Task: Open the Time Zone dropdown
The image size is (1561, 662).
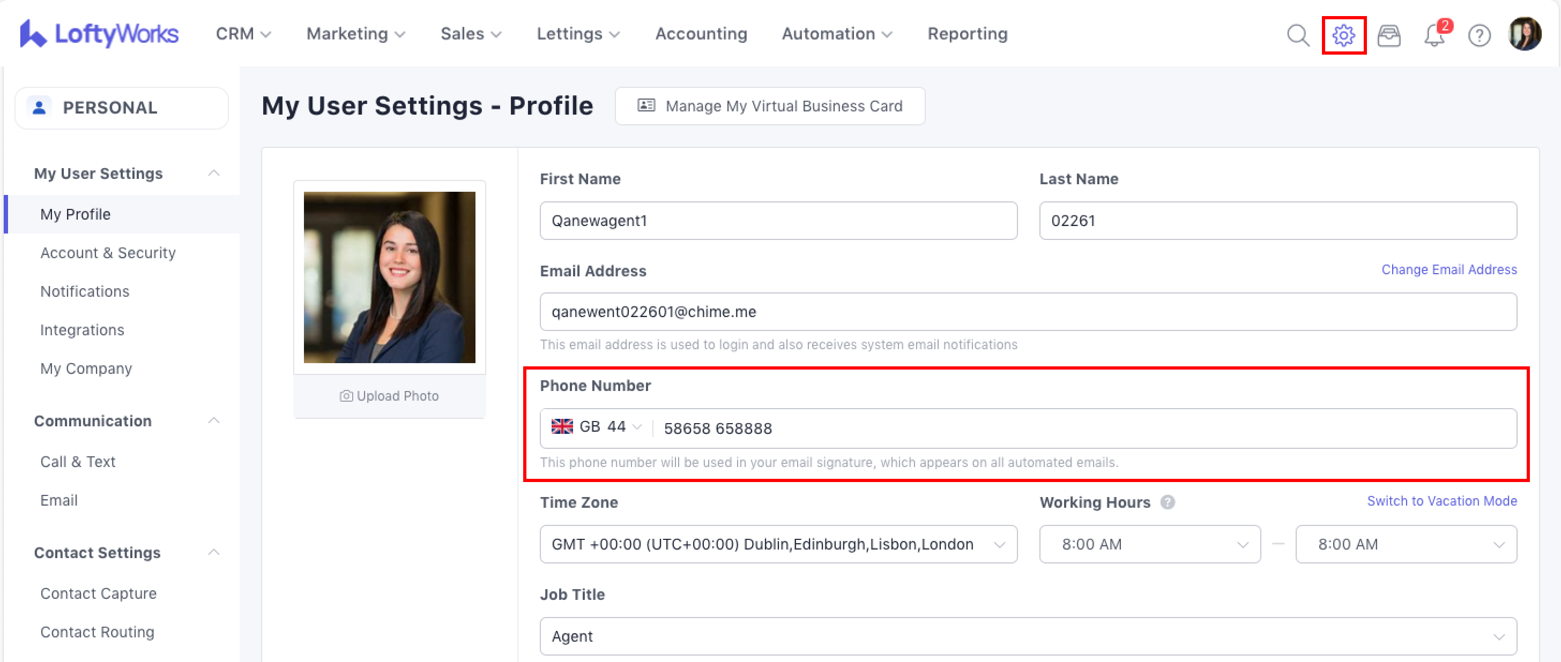Action: 778,544
